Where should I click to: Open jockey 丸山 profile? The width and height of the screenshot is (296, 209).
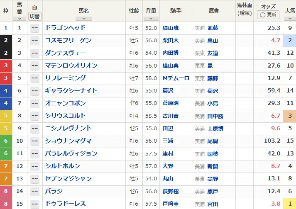[x=168, y=179]
